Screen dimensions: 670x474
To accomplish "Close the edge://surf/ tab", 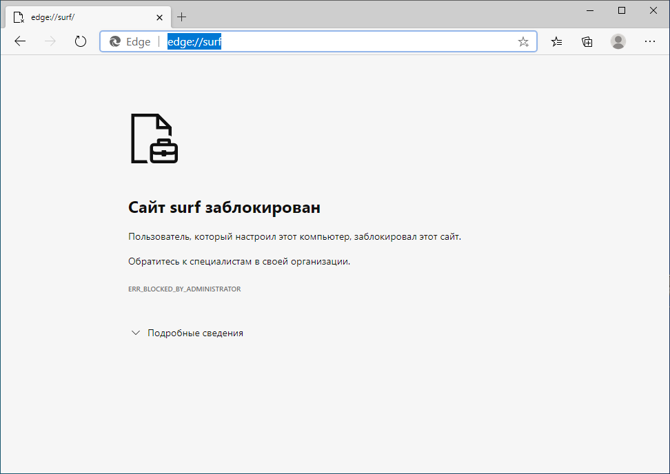I will tap(159, 17).
